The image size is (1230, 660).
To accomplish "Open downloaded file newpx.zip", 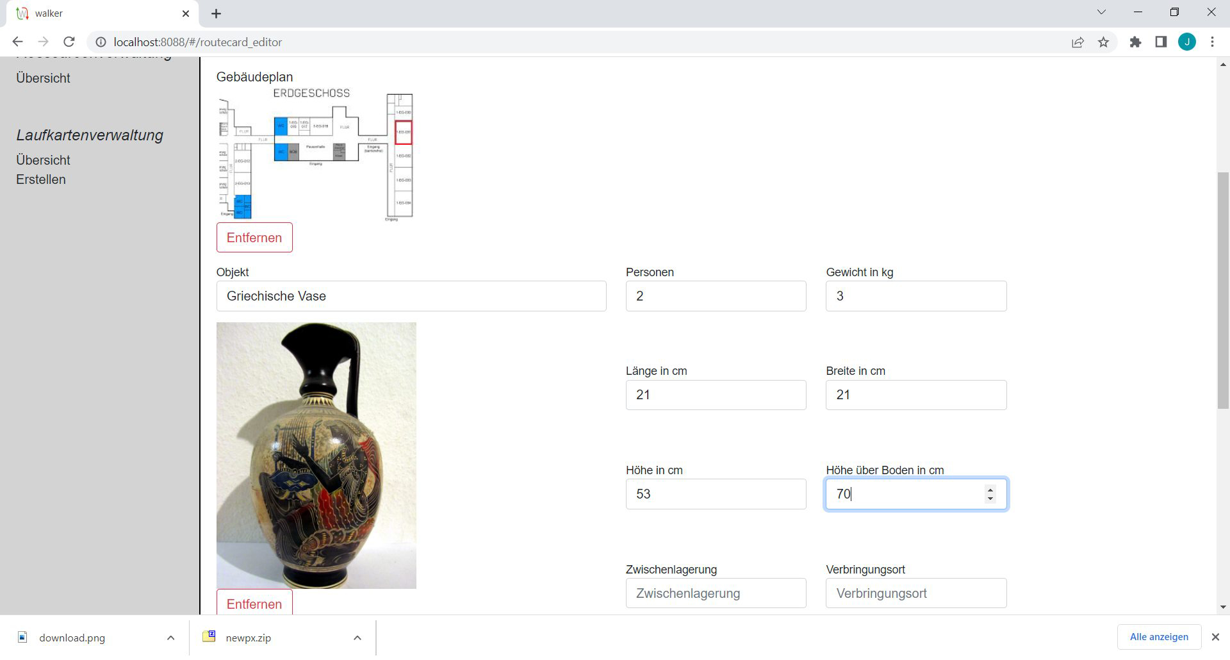I will pyautogui.click(x=248, y=638).
